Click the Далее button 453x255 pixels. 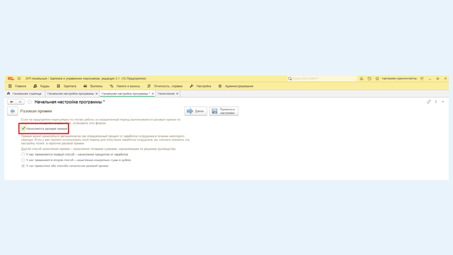[196, 111]
